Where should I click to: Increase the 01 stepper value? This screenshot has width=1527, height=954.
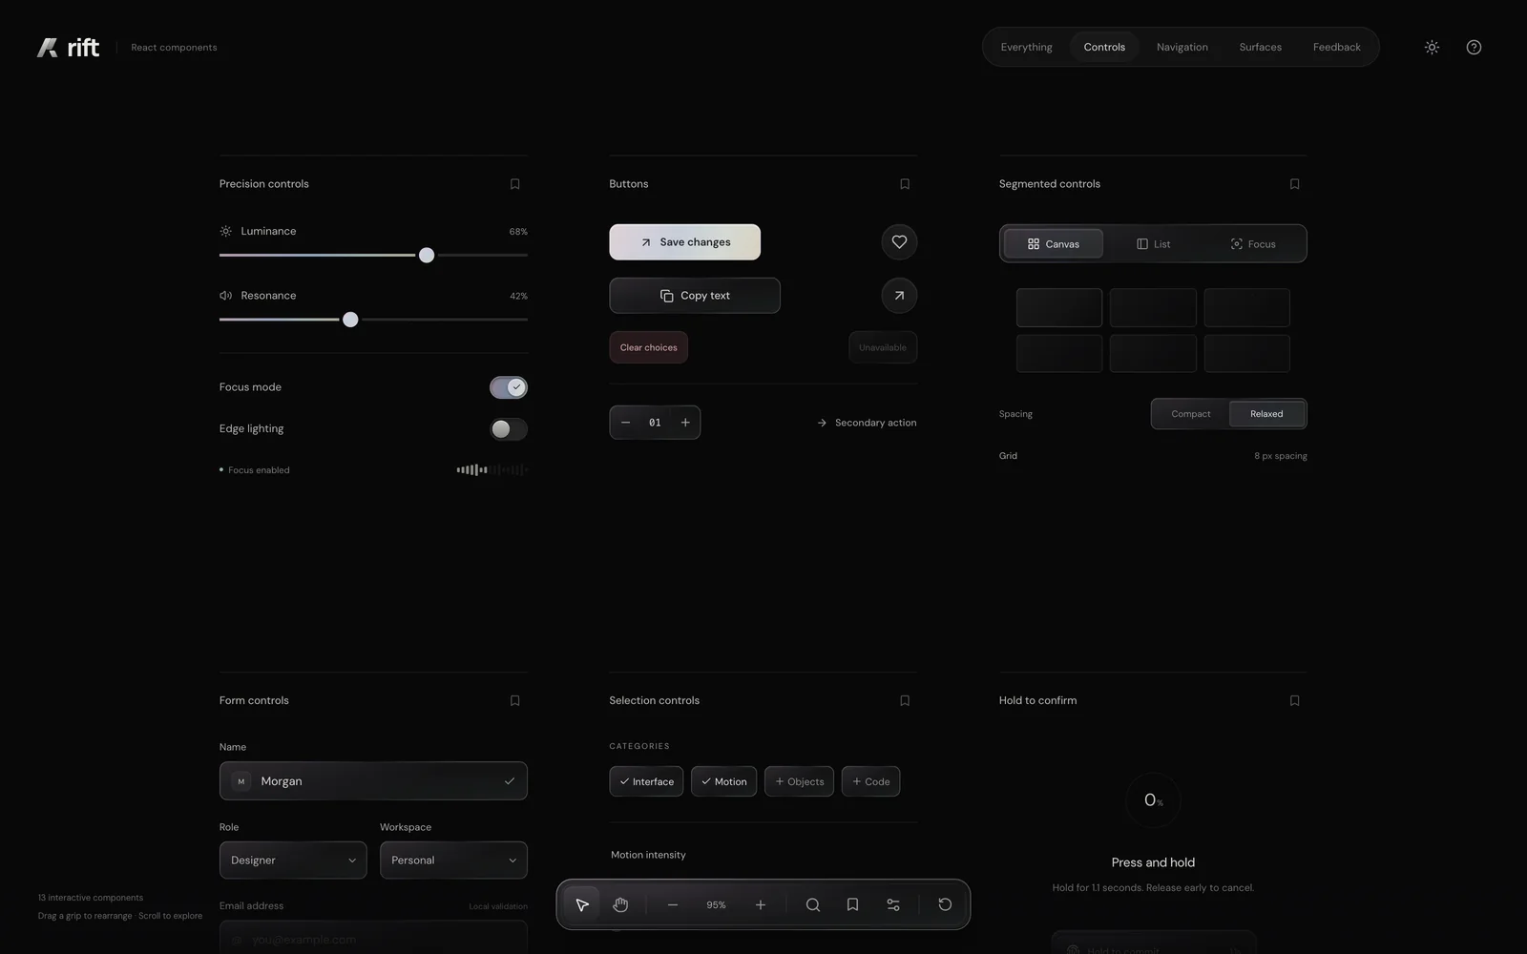(685, 423)
